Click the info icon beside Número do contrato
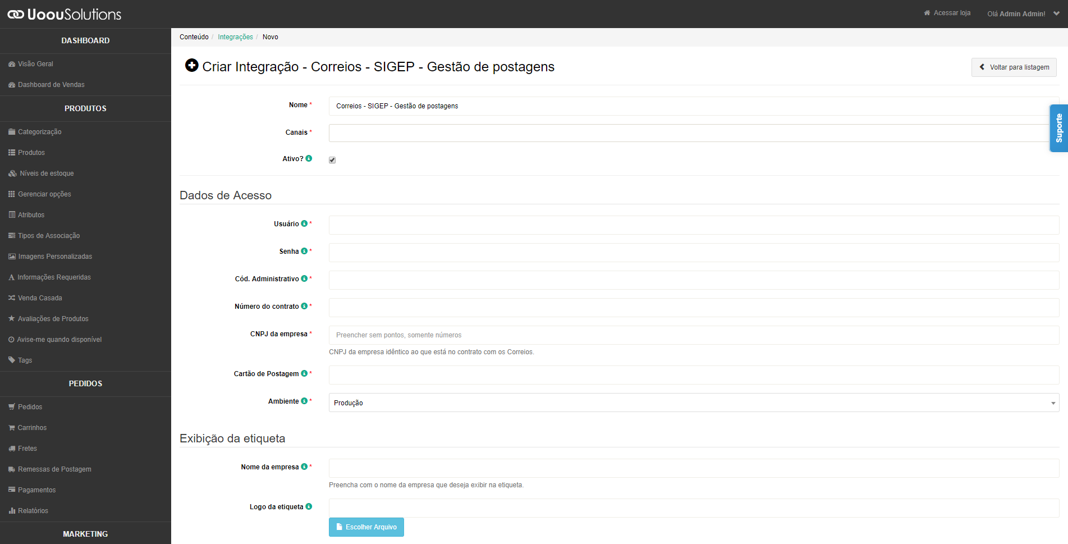This screenshot has height=544, width=1068. point(304,306)
